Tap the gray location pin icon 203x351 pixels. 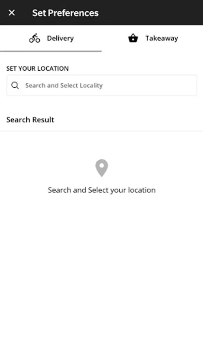pyautogui.click(x=101, y=168)
